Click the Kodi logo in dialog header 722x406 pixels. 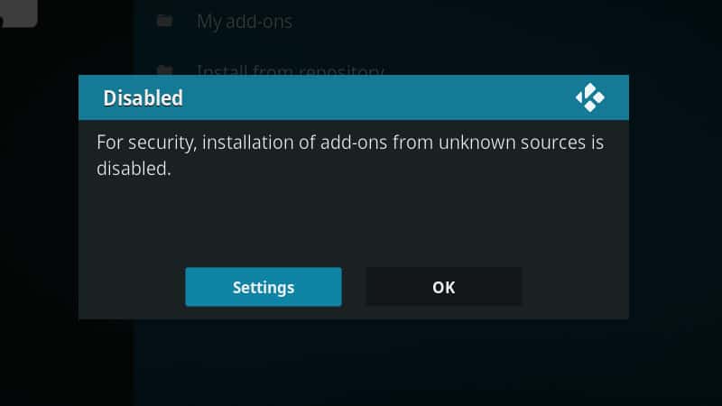tap(590, 97)
